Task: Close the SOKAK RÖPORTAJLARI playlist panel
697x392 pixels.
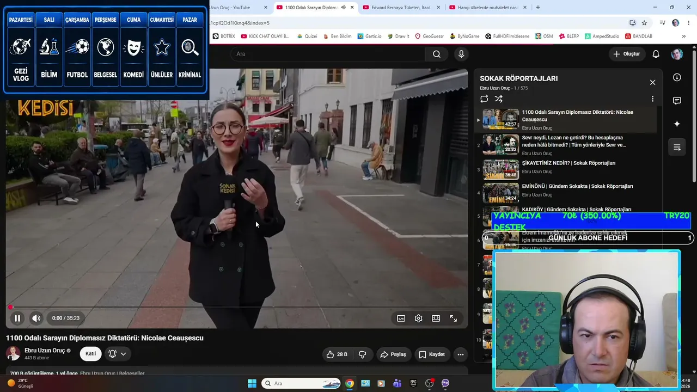Action: pos(652,82)
